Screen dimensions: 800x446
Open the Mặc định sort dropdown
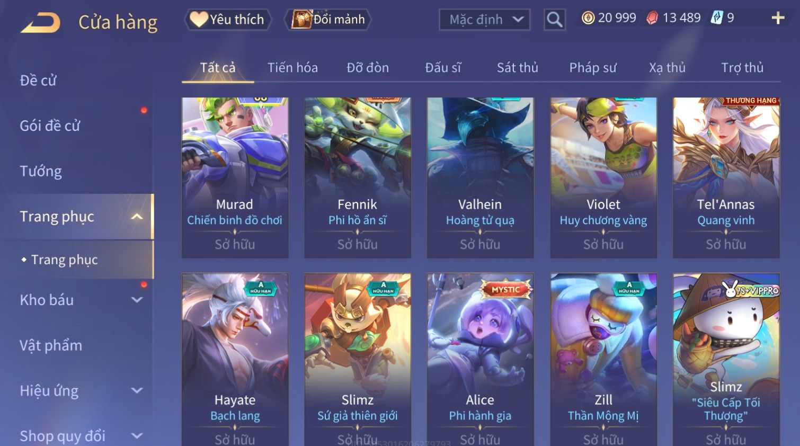(x=485, y=20)
